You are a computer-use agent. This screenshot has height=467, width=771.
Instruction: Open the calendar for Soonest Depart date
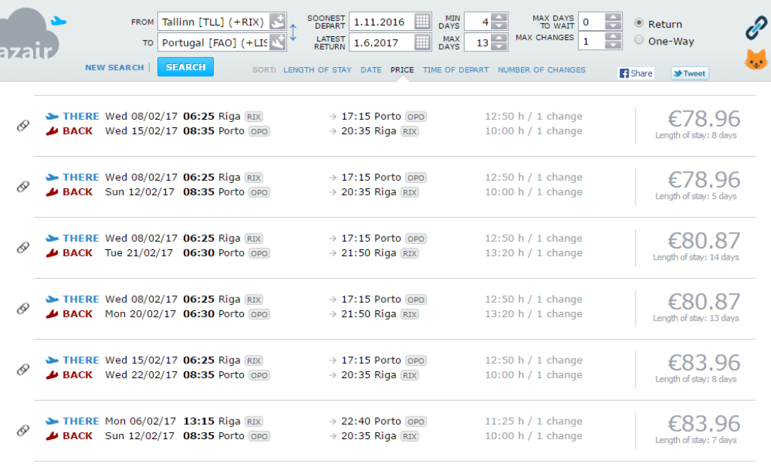tap(423, 21)
